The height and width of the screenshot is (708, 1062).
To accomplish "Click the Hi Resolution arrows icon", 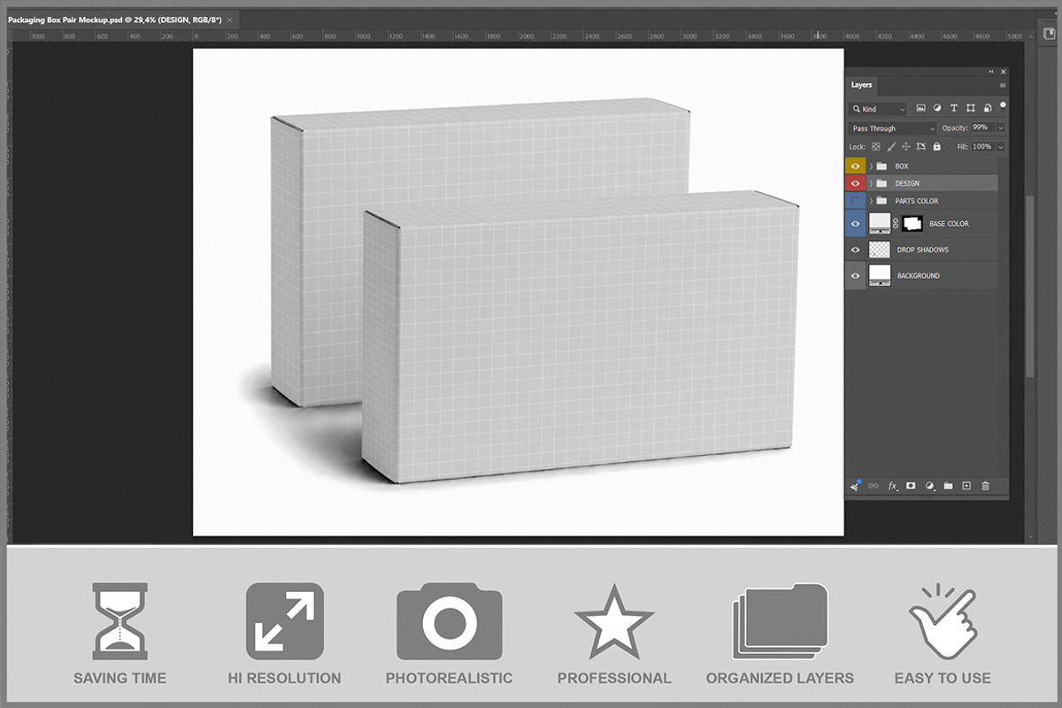I will tap(284, 620).
